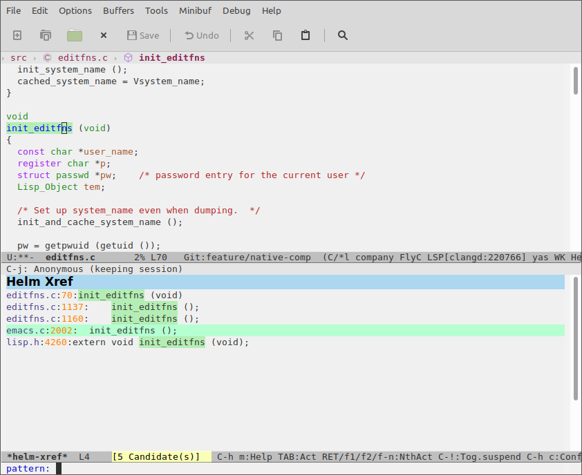Click the editor pane vertical scrollbar thumb
582x475 pixels.
(x=576, y=81)
